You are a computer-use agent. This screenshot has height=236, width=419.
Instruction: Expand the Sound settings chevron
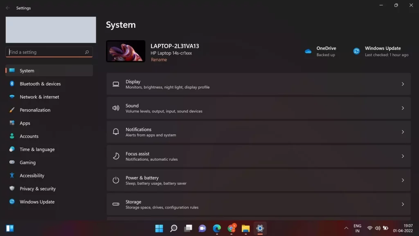tap(403, 108)
